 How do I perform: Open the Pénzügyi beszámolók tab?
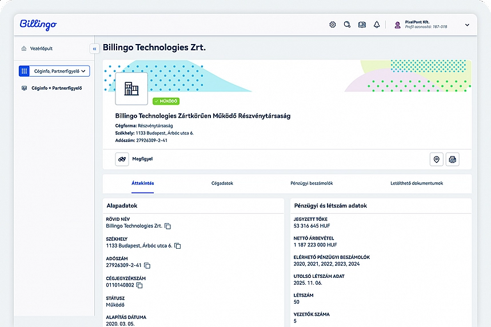[x=312, y=184]
